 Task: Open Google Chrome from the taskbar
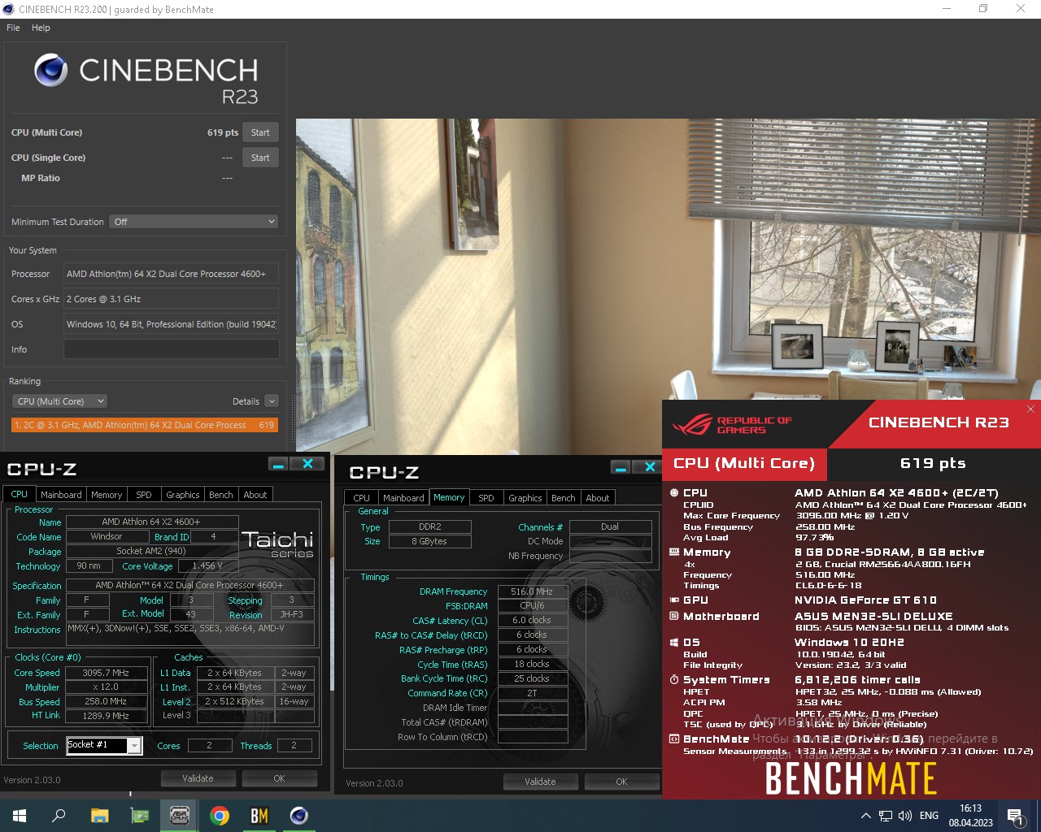click(x=219, y=816)
